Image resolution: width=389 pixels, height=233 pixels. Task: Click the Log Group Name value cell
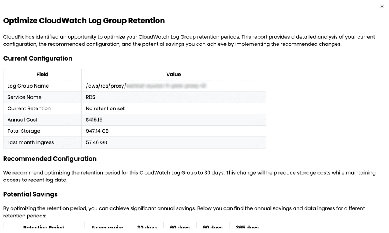(173, 86)
